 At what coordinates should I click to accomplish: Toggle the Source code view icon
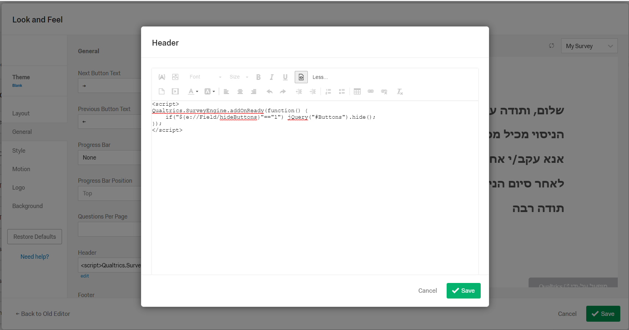pos(301,77)
